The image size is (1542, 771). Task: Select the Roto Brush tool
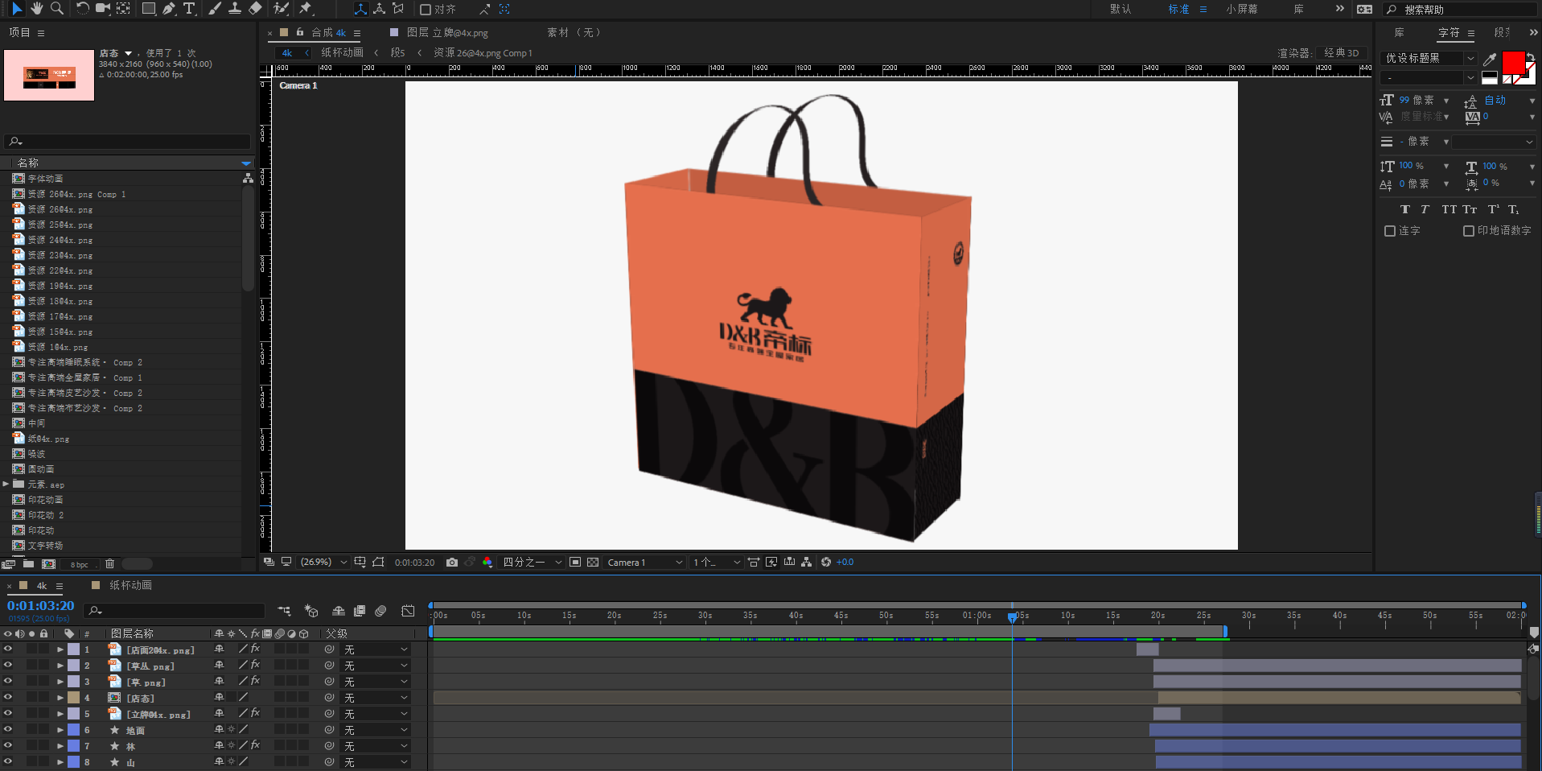pyautogui.click(x=281, y=9)
